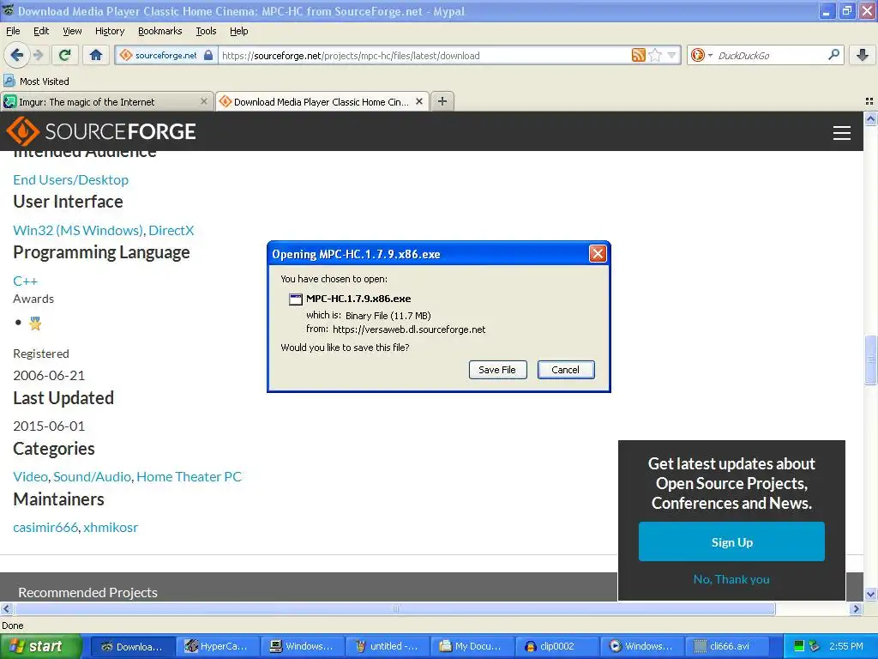Image resolution: width=878 pixels, height=659 pixels.
Task: Click the gold award star icon
Action: (35, 323)
